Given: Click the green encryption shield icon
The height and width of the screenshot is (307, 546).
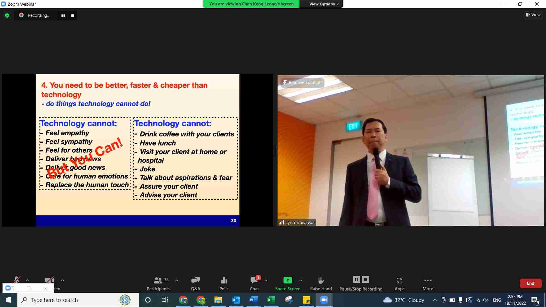Looking at the screenshot, I should (7, 15).
